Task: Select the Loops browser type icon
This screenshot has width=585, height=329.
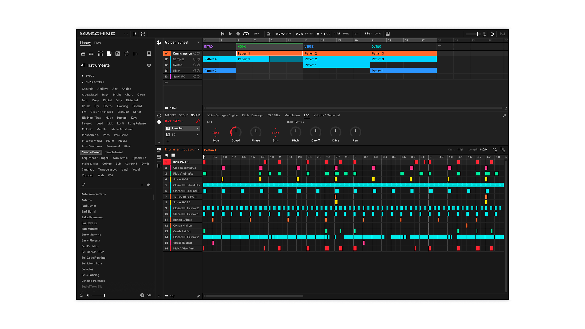Action: 126,54
